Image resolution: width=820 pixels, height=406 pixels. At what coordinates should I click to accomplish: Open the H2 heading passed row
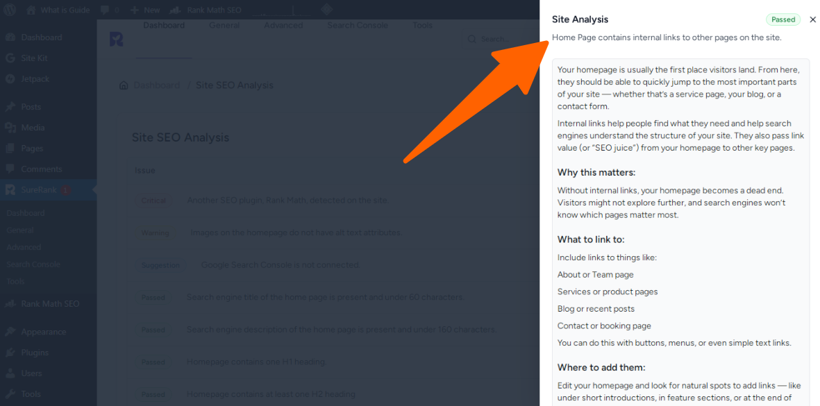point(271,394)
